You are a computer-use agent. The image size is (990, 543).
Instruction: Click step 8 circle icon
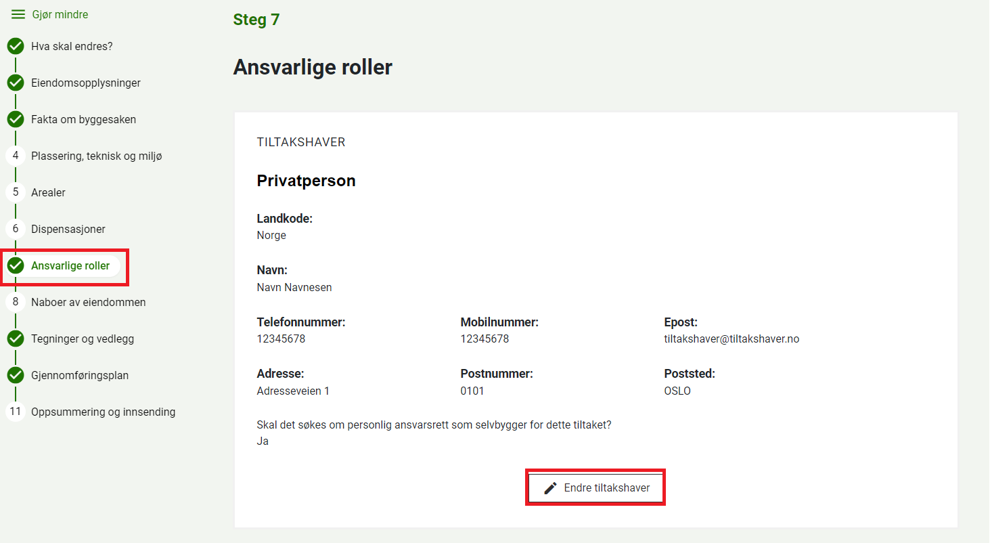click(16, 303)
